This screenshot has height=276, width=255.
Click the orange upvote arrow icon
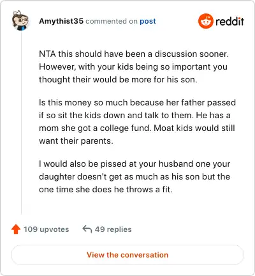click(x=16, y=229)
